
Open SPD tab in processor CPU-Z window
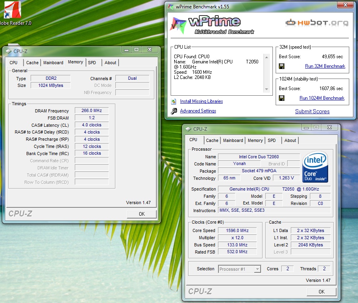[x=271, y=140]
